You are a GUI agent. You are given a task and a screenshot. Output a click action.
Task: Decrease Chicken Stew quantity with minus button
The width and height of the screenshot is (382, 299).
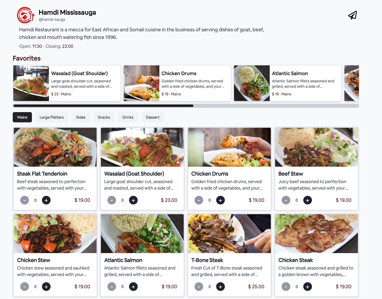point(25,287)
